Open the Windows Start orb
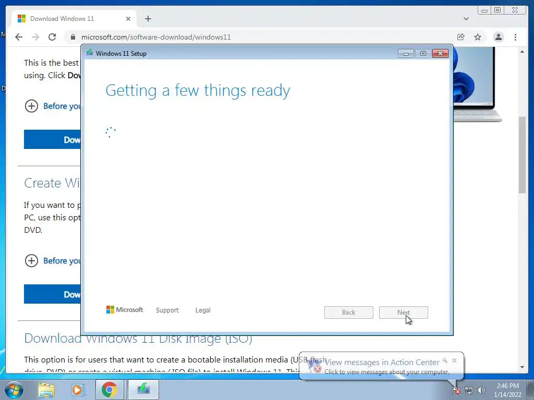Image resolution: width=534 pixels, height=400 pixels. [x=14, y=390]
